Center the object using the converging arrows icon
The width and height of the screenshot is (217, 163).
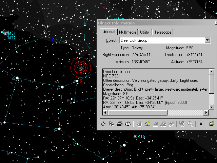(103, 124)
